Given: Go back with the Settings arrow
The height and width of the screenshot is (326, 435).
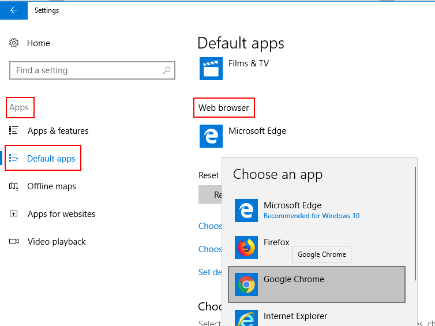Looking at the screenshot, I should point(14,10).
